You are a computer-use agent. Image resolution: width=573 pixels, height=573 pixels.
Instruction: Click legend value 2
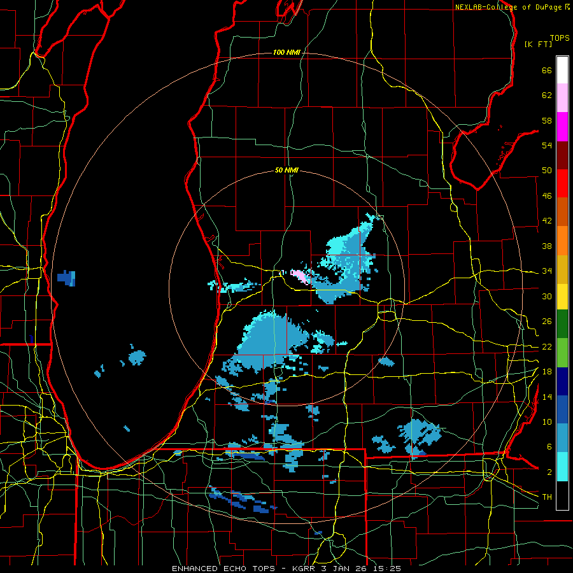(x=549, y=472)
